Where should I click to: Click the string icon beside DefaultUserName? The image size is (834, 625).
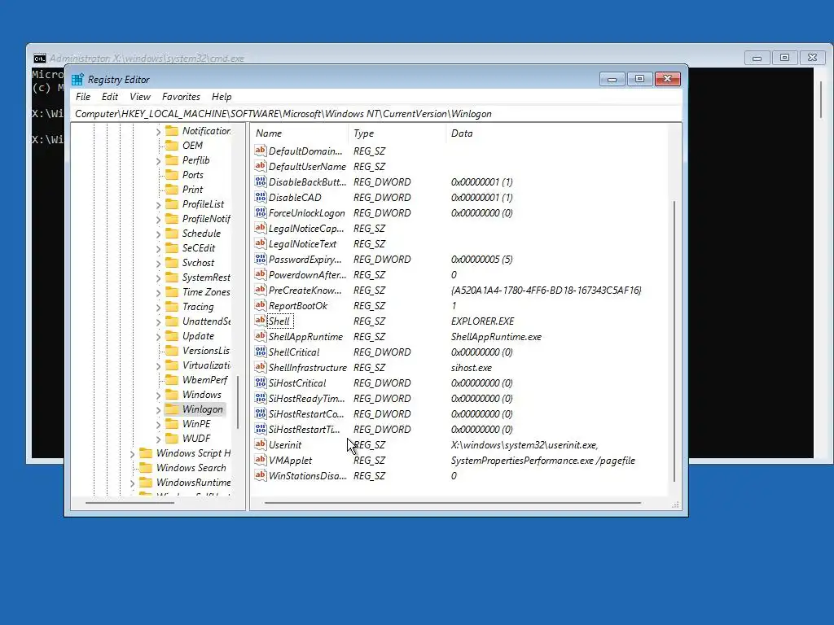point(260,166)
